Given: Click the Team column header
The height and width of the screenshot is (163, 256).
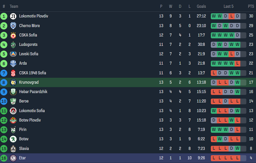Looking at the screenshot, I should tap(14, 6).
